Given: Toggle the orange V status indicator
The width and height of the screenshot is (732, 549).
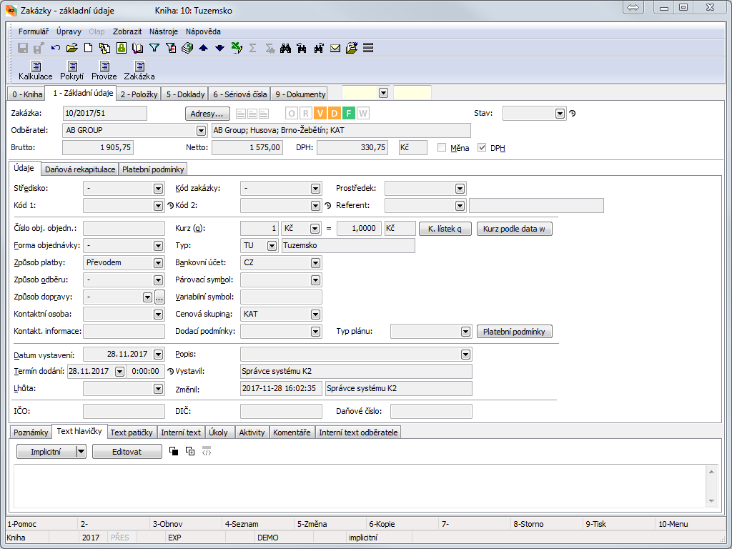Looking at the screenshot, I should (320, 113).
